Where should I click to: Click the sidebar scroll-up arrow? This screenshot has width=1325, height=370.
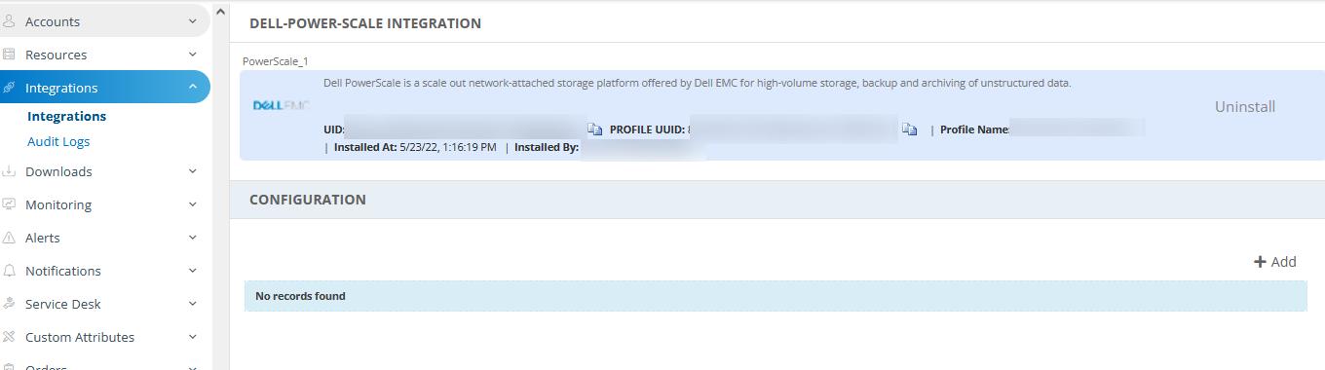(x=220, y=12)
